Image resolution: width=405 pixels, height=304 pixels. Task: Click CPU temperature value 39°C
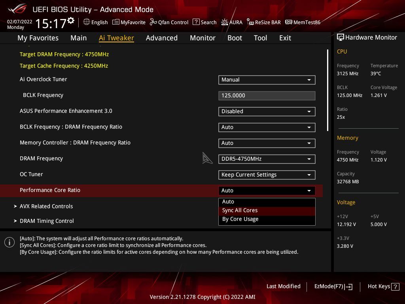(376, 74)
